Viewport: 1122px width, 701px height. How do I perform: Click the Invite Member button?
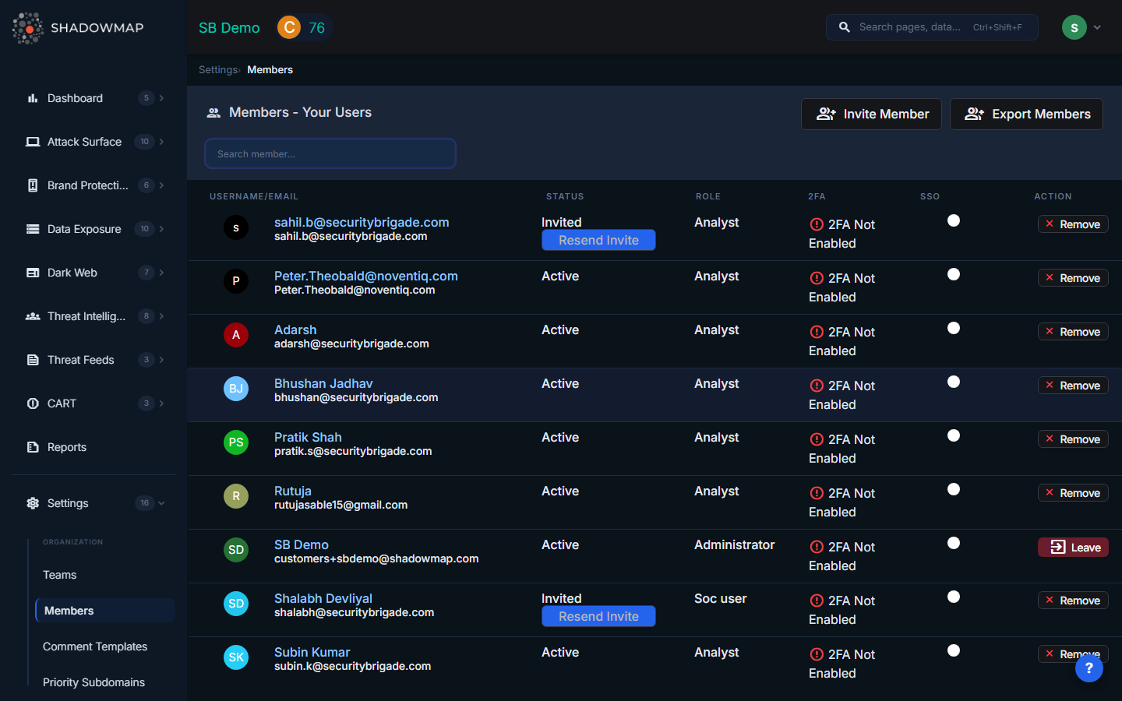click(871, 114)
